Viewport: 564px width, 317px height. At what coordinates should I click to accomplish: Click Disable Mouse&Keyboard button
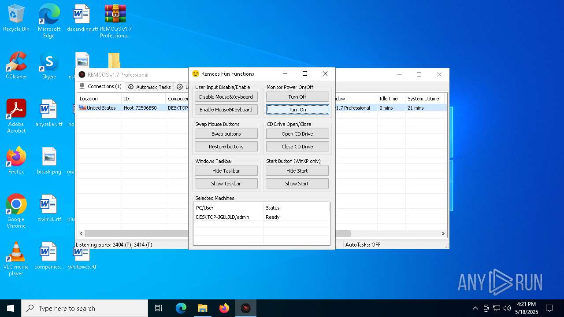tap(226, 97)
